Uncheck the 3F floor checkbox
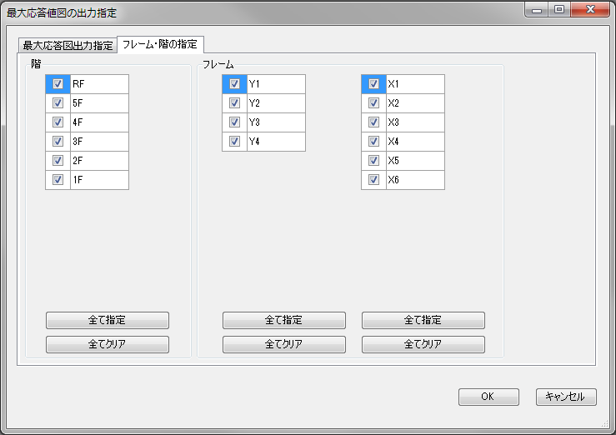Screen dimensions: 616x435 (x=58, y=142)
